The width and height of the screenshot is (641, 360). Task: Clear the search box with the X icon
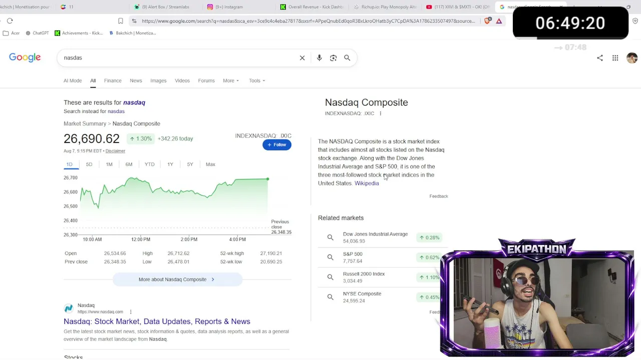tap(302, 57)
